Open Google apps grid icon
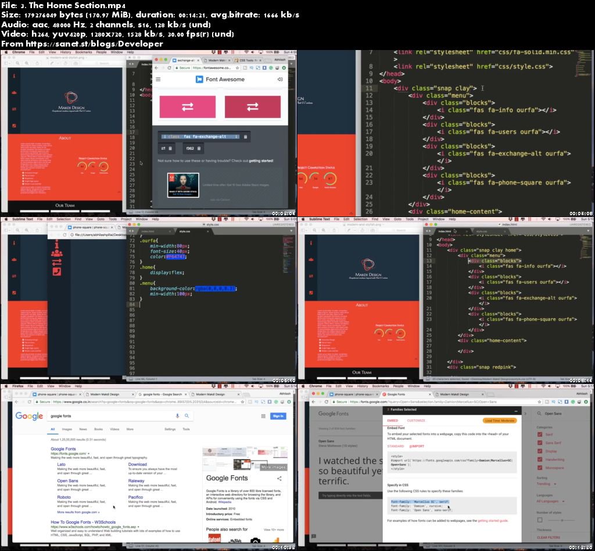This screenshot has height=551, width=595. (x=263, y=416)
